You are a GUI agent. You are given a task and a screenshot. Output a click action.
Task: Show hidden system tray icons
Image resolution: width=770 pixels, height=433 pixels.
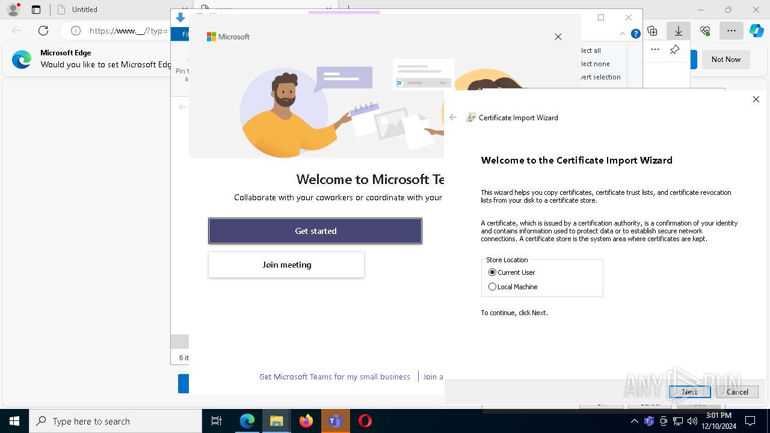coord(635,421)
